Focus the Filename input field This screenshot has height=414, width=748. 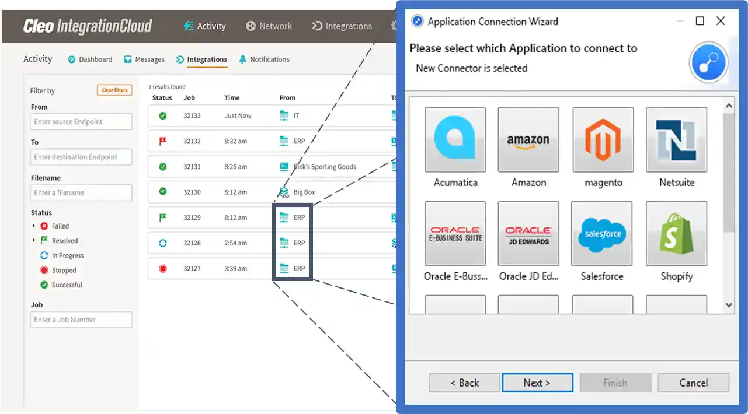coord(81,192)
